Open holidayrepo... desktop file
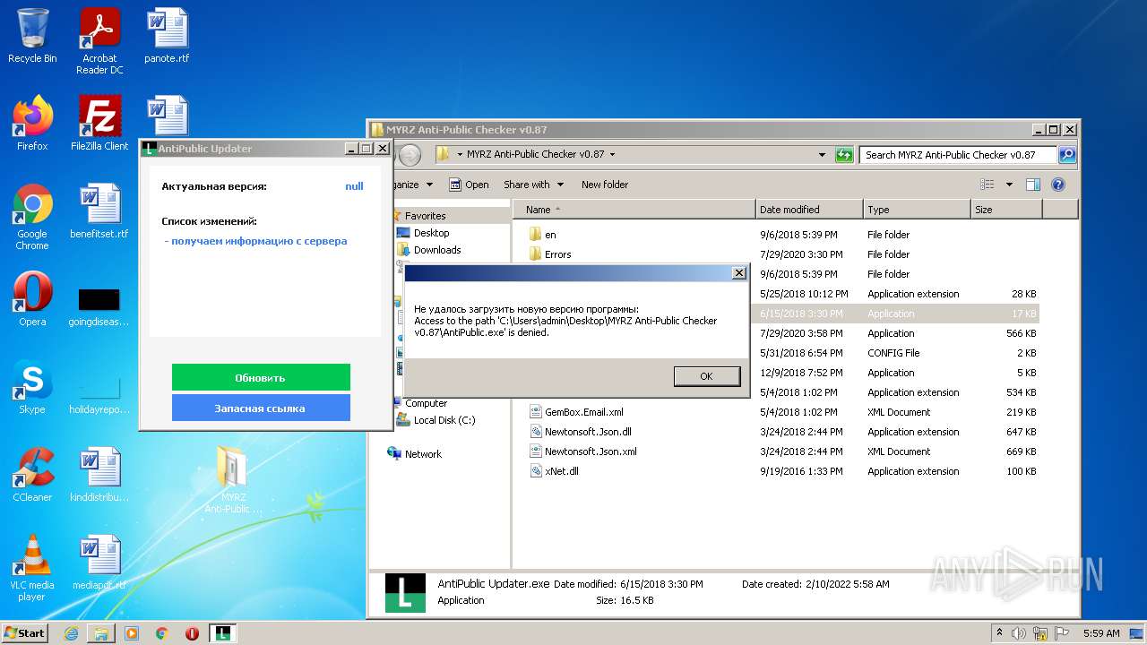 click(x=99, y=392)
